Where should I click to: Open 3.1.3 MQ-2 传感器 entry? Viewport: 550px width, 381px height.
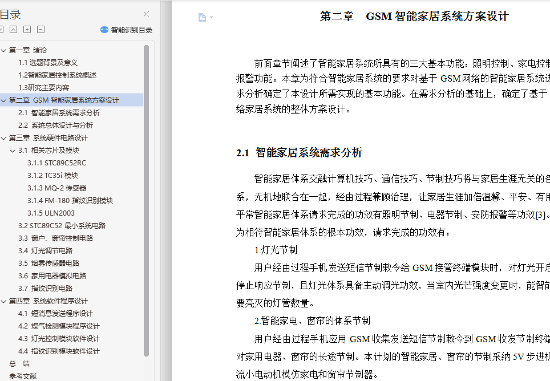57,188
